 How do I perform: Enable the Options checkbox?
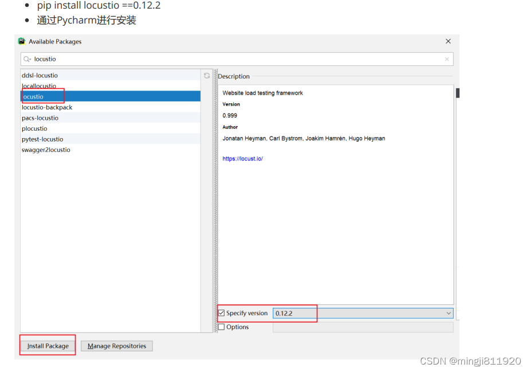tap(222, 327)
